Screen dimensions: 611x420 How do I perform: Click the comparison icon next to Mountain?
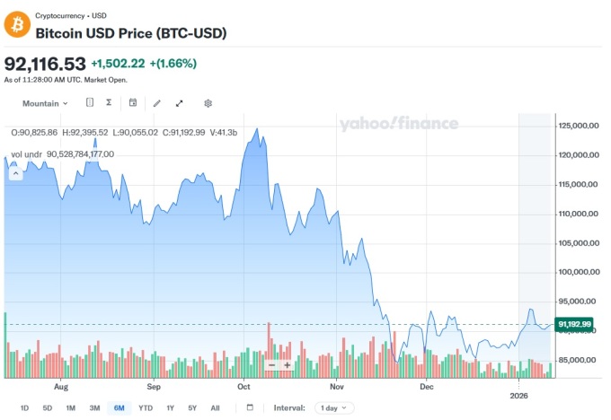tap(90, 103)
